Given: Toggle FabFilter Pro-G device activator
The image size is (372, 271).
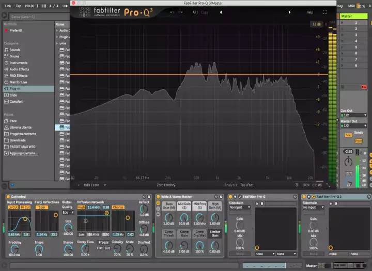Looking at the screenshot, I should coord(230,197).
